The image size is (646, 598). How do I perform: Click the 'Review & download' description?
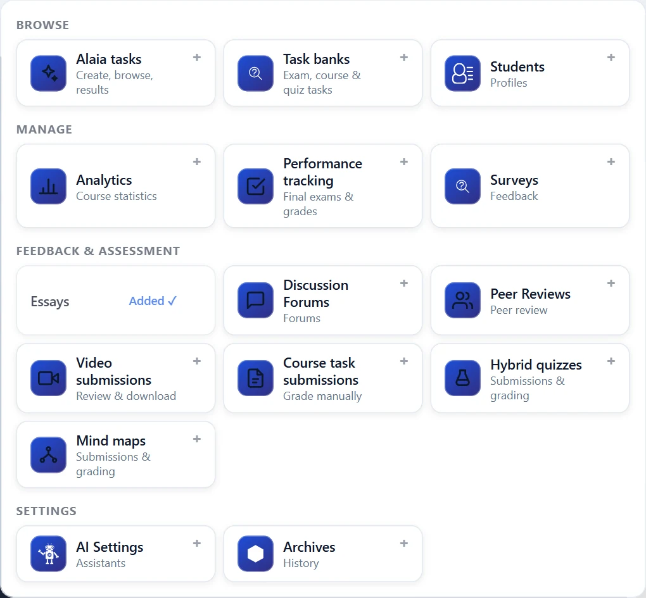(x=126, y=396)
